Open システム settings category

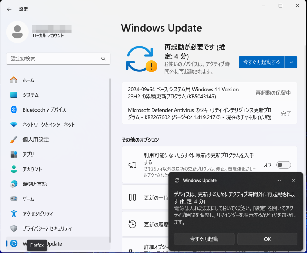point(58,95)
